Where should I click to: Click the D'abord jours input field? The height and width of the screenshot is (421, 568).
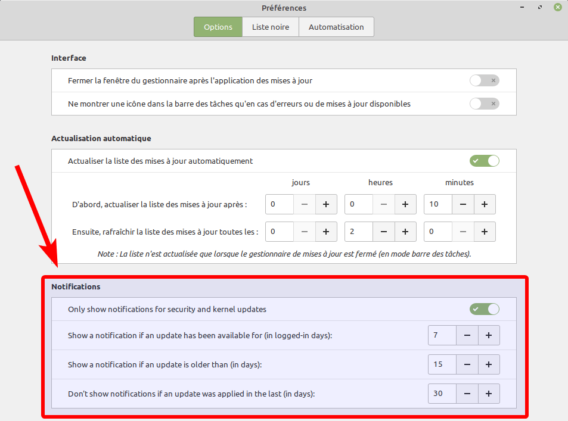click(280, 204)
